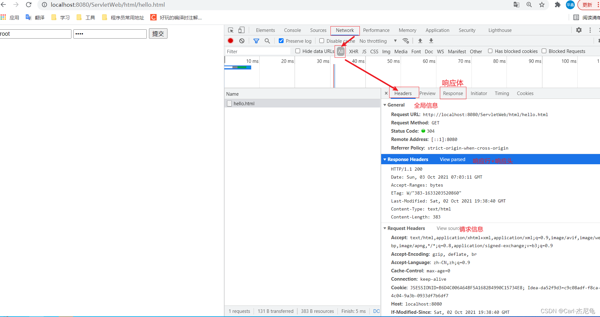Click the browser forward arrow
Screen dimensions: 600x317
[16, 4]
